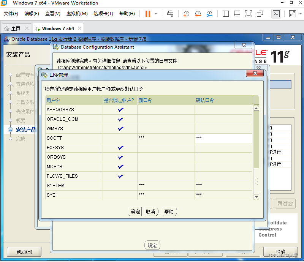This screenshot has width=304, height=262.
Task: Switch to Unity mode icon
Action: click(260, 14)
